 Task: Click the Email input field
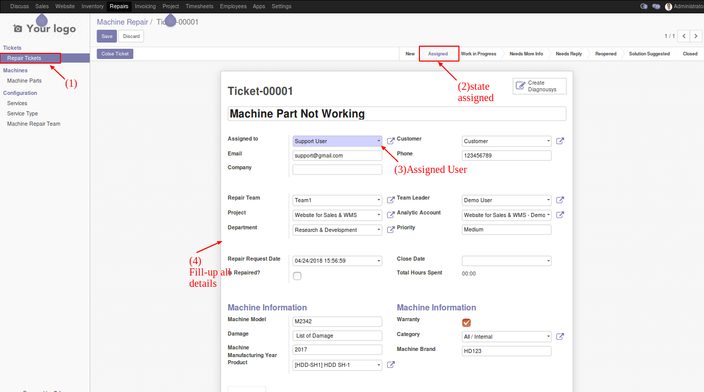[x=337, y=155]
